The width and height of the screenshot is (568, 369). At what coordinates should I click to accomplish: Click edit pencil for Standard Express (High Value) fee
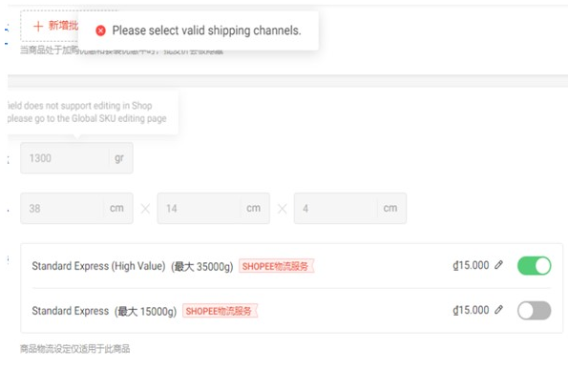click(499, 265)
